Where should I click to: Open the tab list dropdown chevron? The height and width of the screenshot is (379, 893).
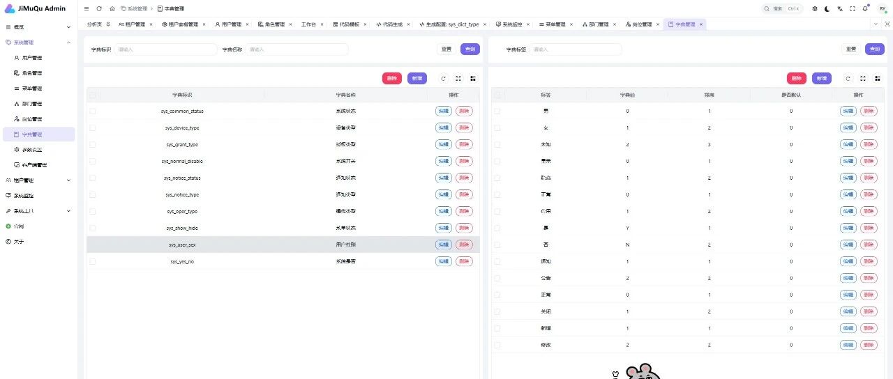[x=877, y=24]
